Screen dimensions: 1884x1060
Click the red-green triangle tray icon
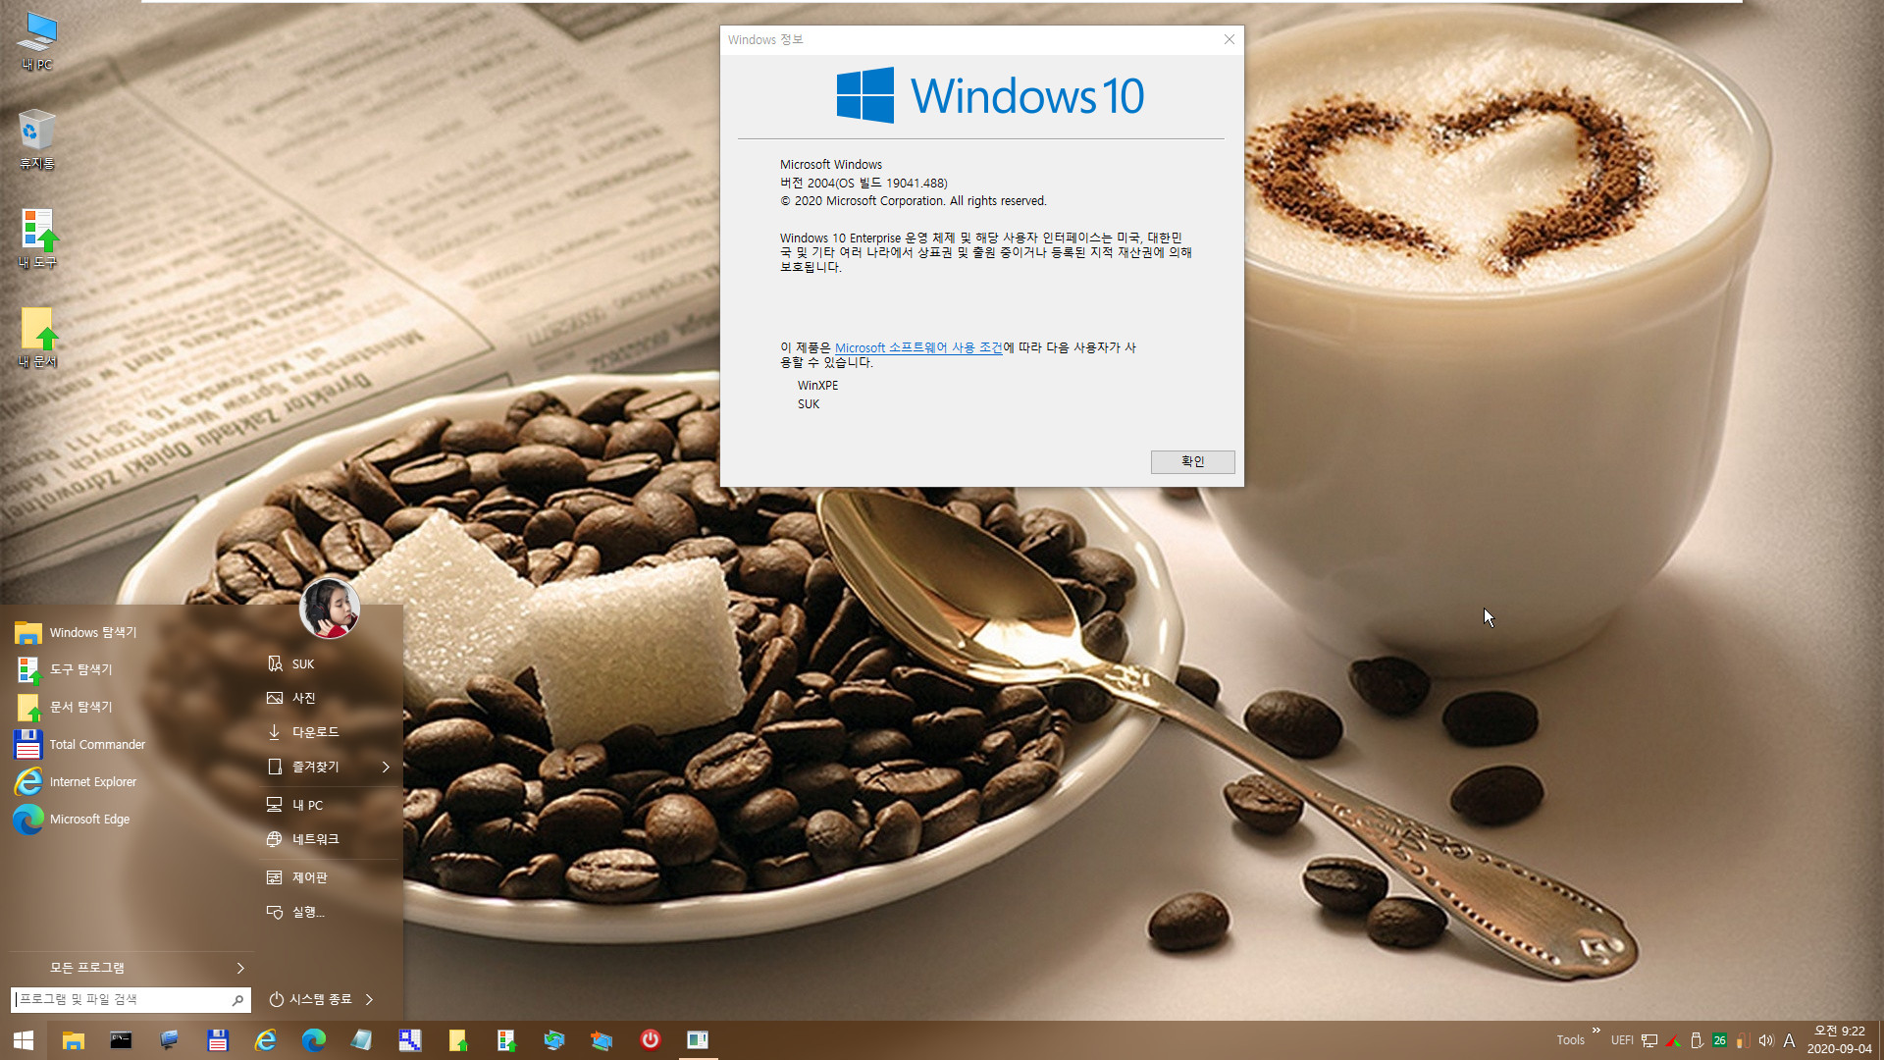coord(1673,1040)
